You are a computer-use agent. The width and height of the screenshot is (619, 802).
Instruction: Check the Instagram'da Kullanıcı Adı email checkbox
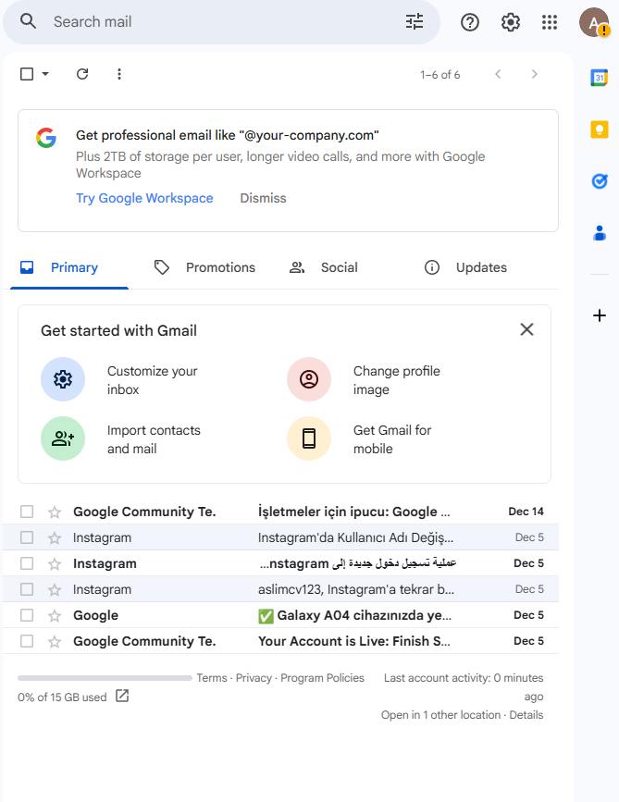(27, 537)
